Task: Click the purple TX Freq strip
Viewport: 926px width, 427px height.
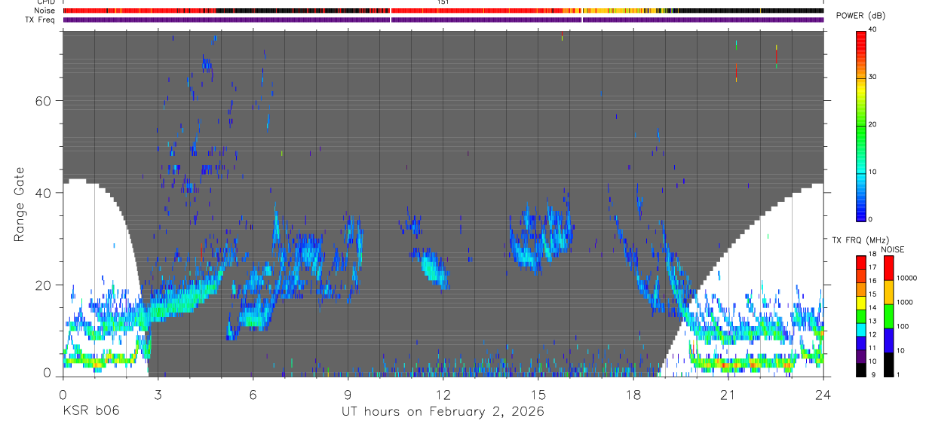Action: point(443,20)
